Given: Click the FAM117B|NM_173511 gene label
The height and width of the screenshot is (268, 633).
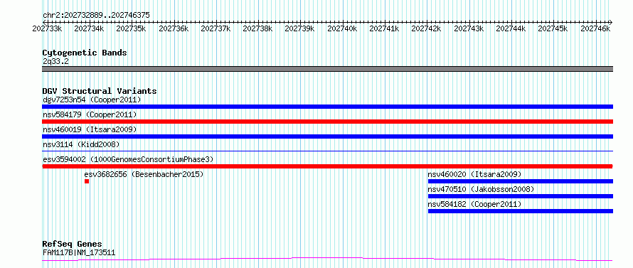Looking at the screenshot, I should click(79, 253).
